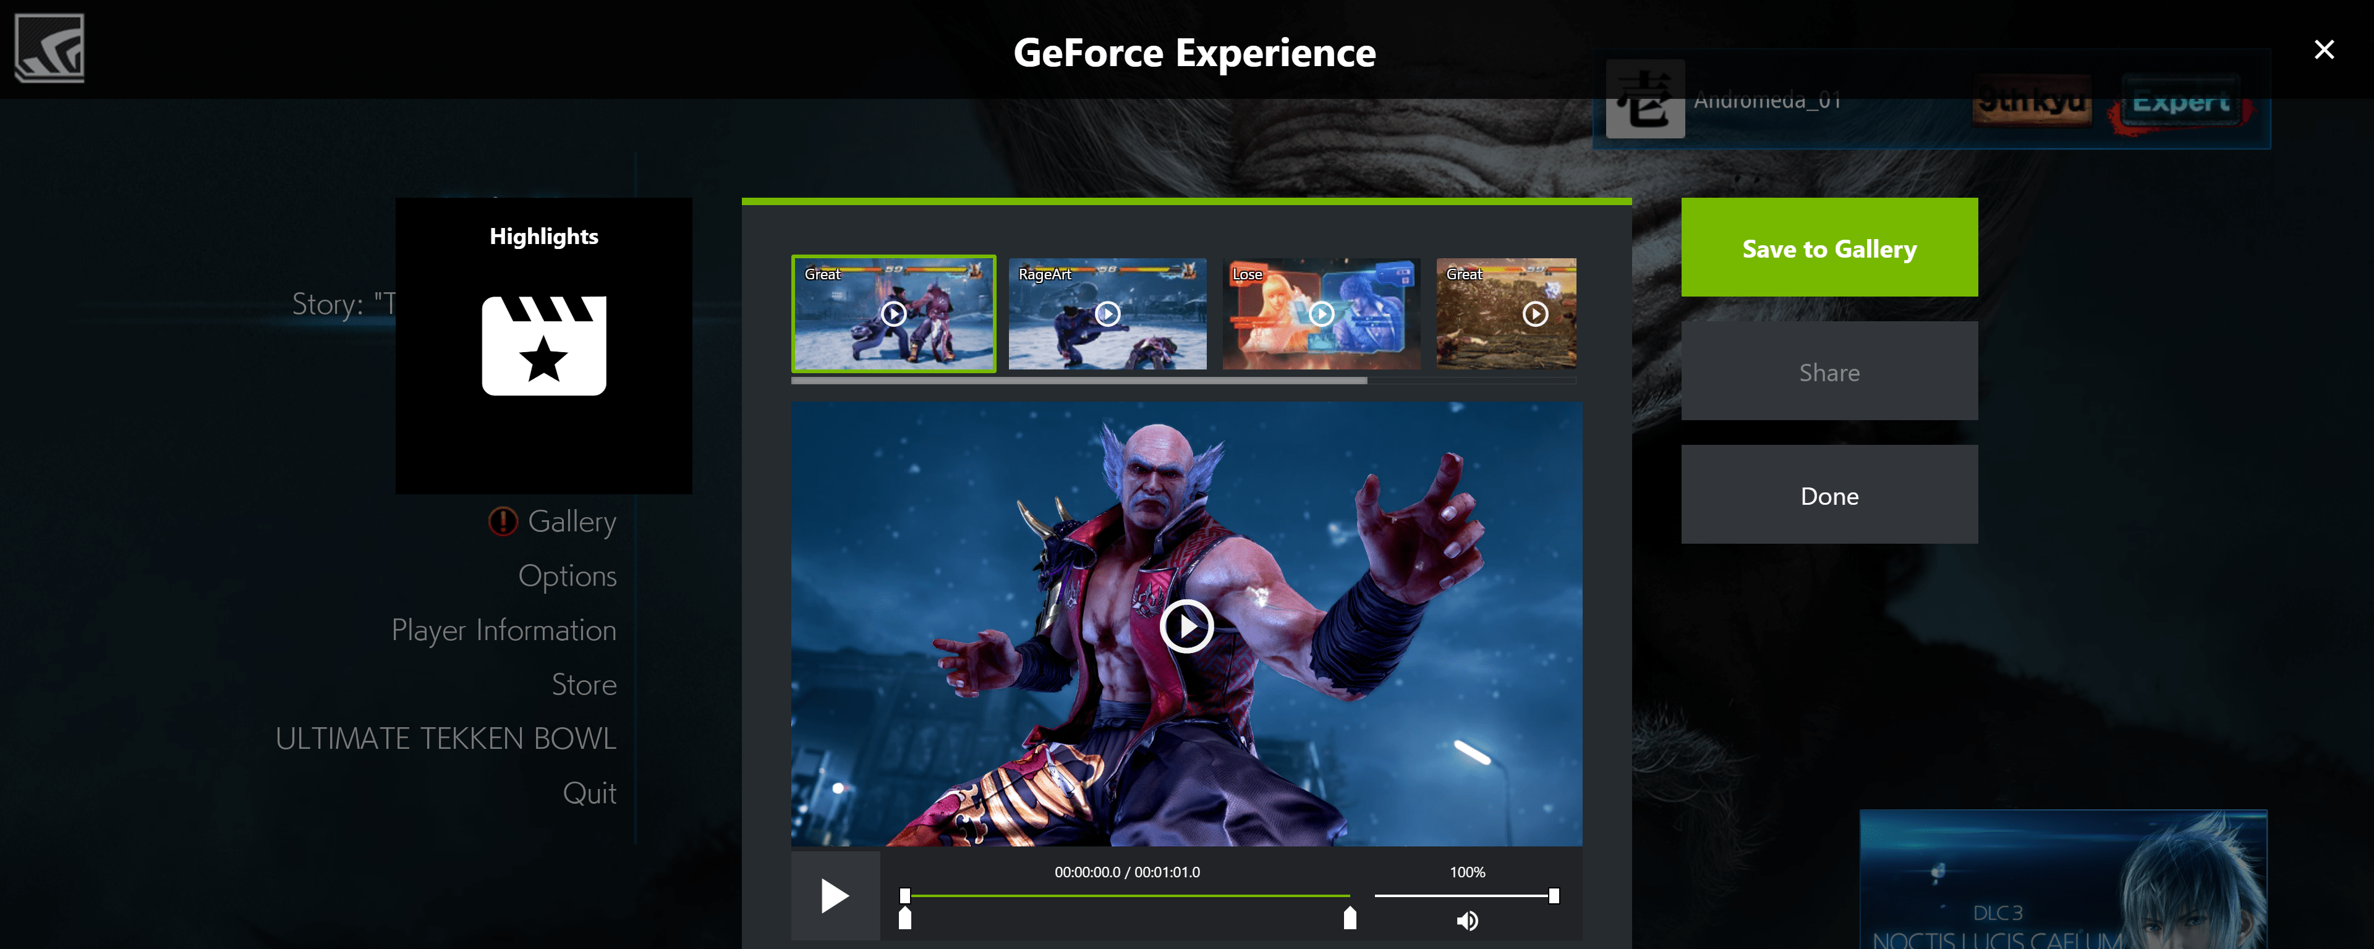This screenshot has width=2374, height=949.
Task: Click Save to Gallery button
Action: (x=1829, y=248)
